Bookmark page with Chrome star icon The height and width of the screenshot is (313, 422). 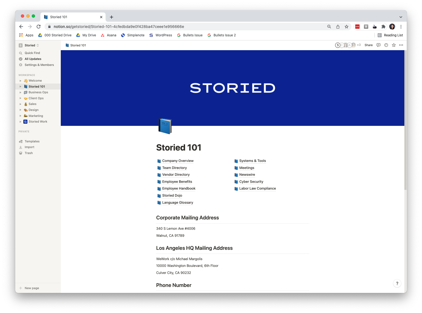click(347, 27)
